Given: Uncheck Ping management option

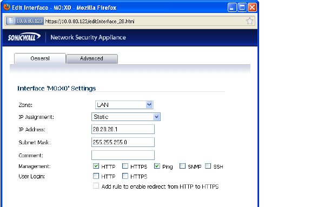Looking at the screenshot, I should pos(157,166).
